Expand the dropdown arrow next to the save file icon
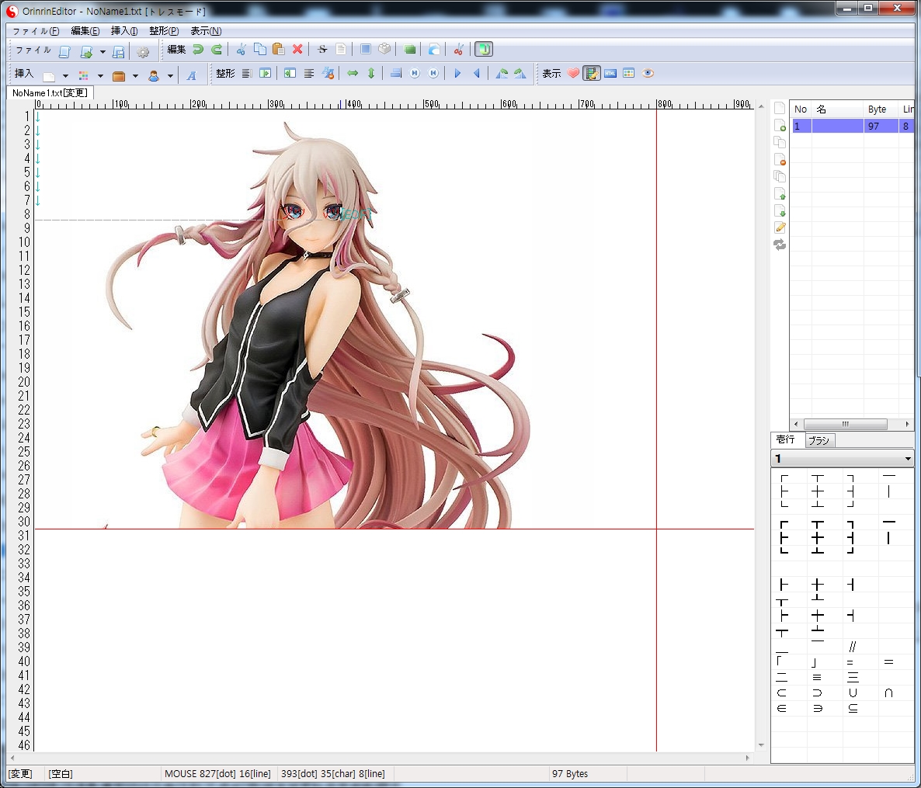Image resolution: width=921 pixels, height=788 pixels. (x=103, y=52)
